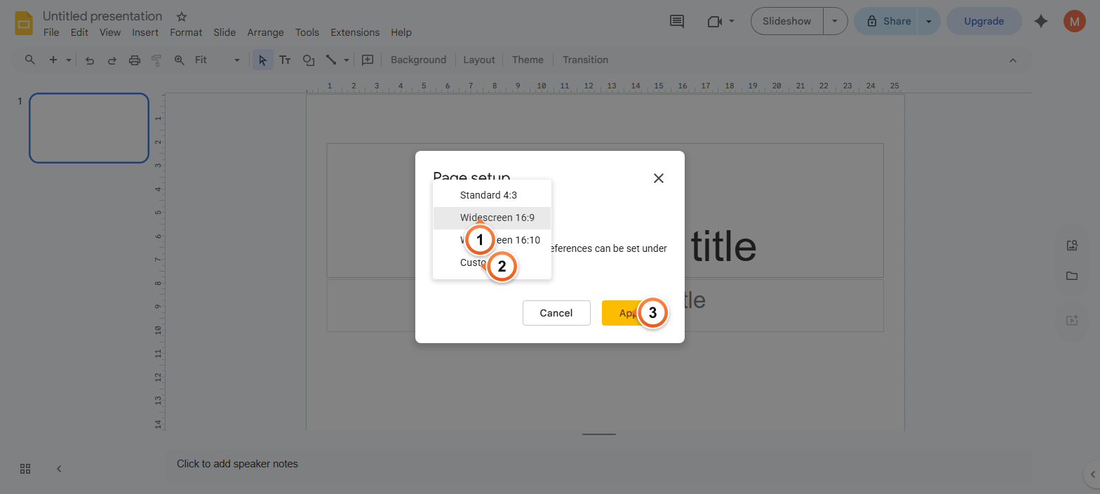Open the Tools menu

coord(307,32)
